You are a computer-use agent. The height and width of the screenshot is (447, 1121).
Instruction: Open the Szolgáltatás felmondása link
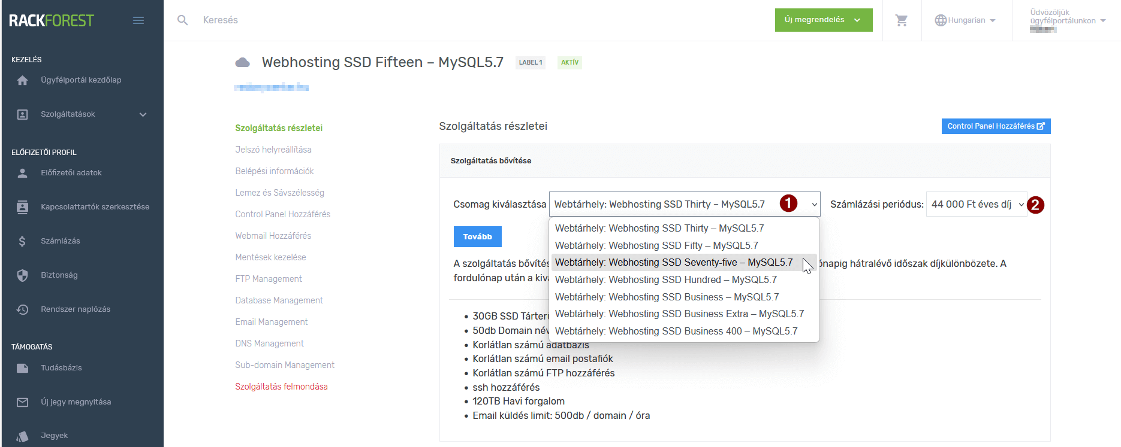pyautogui.click(x=281, y=387)
